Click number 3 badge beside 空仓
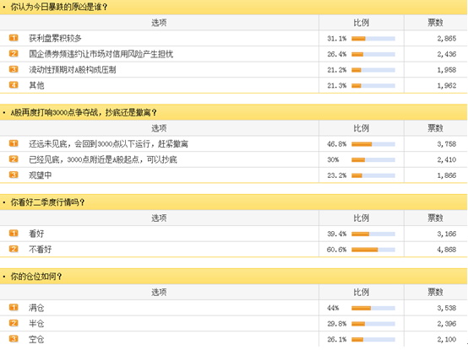 [x=14, y=339]
